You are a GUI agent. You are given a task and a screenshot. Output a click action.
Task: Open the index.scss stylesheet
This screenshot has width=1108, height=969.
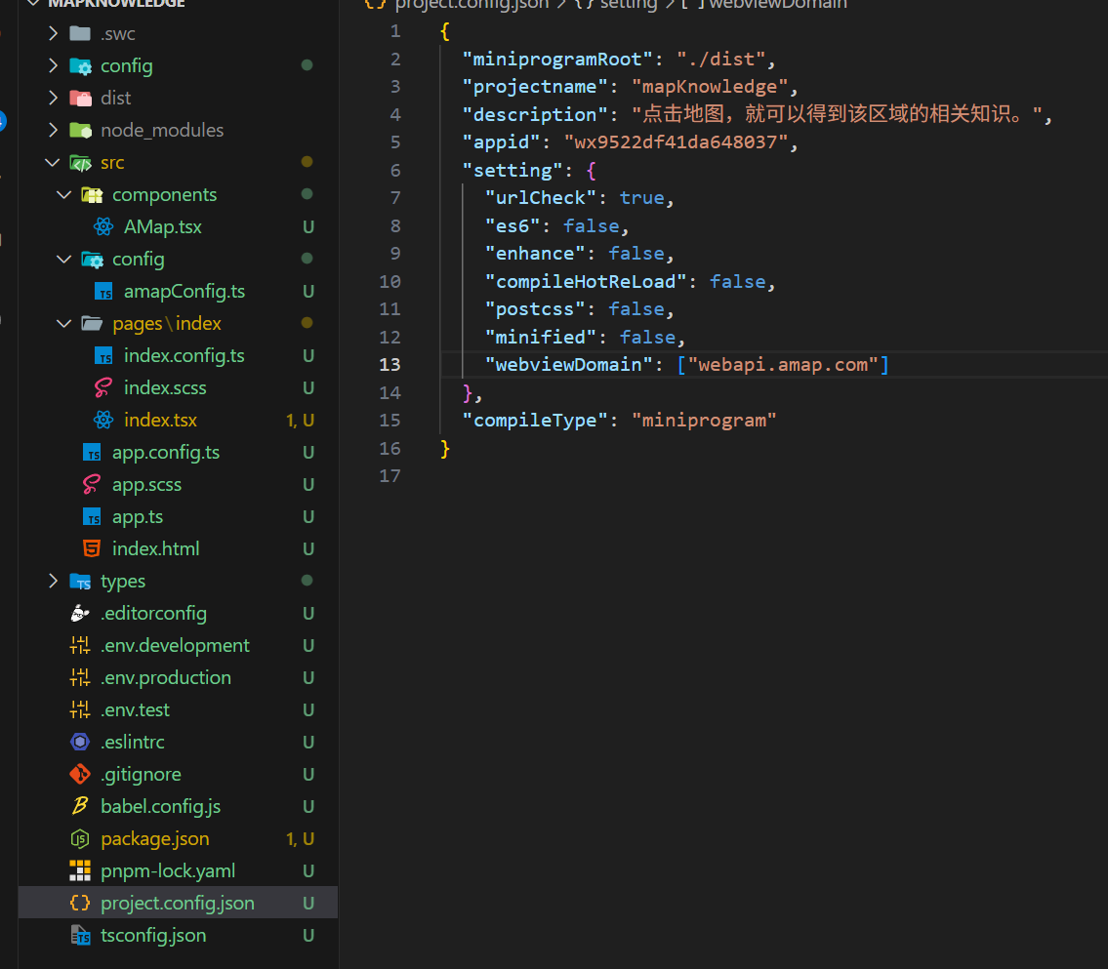[165, 387]
